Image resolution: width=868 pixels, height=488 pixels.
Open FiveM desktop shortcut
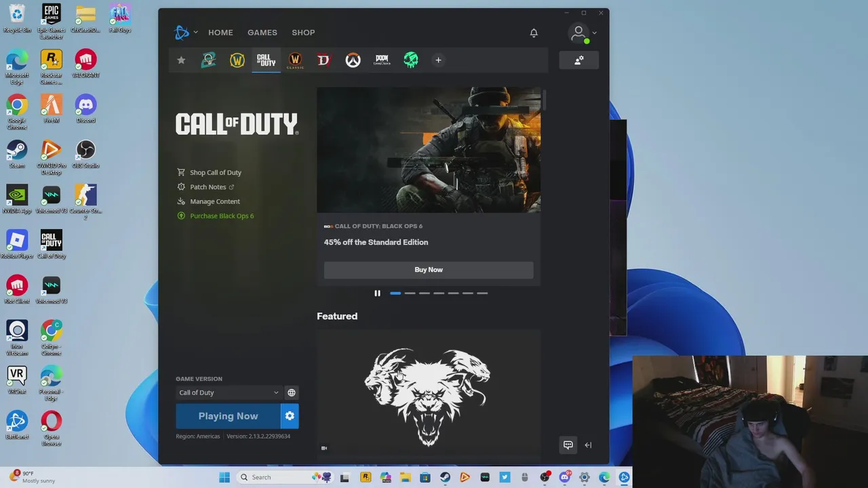pyautogui.click(x=51, y=109)
